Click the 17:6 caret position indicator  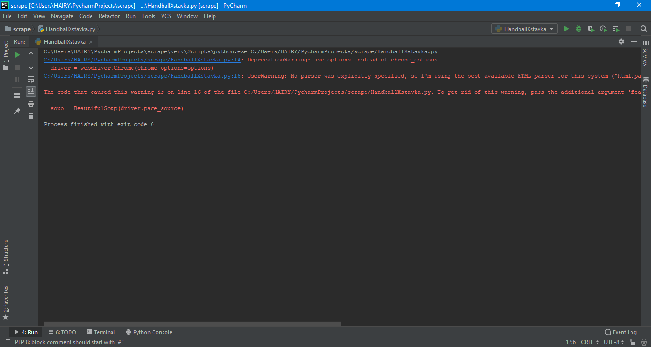click(570, 342)
